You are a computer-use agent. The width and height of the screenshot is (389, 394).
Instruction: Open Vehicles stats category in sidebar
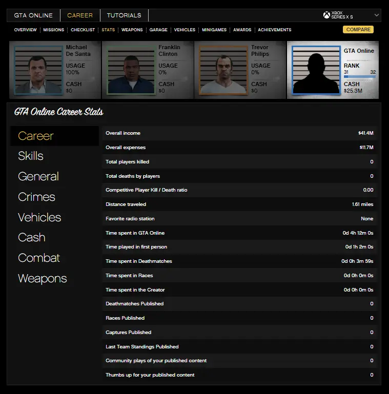pos(39,217)
